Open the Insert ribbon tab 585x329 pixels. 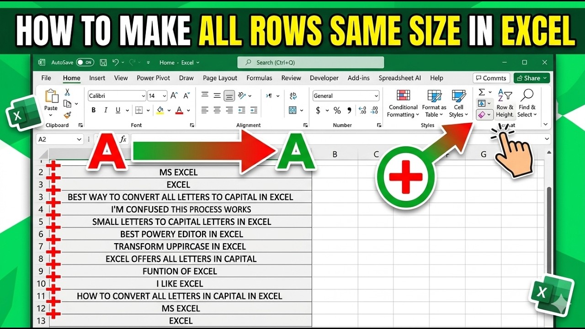(x=97, y=78)
